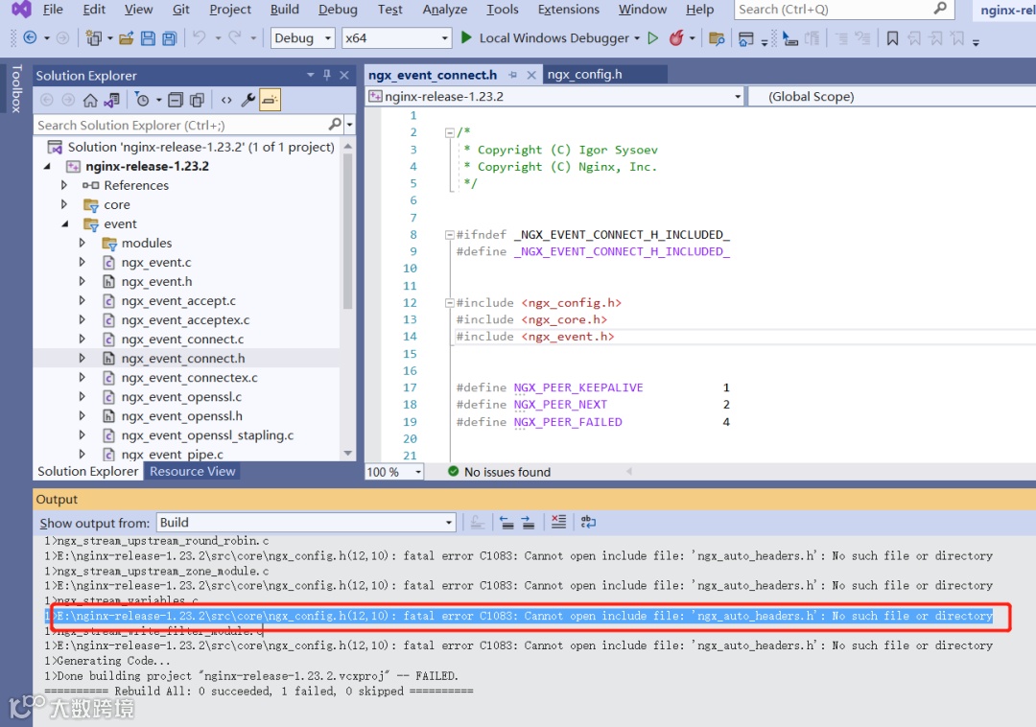Click the Save All icon
This screenshot has width=1036, height=727.
(x=170, y=37)
